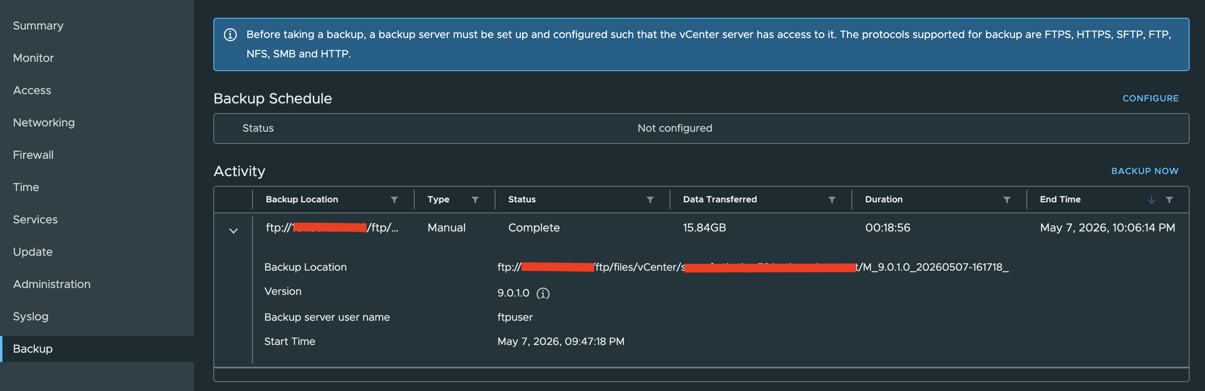The image size is (1205, 391).
Task: Open the Duration column filter
Action: (x=1007, y=200)
